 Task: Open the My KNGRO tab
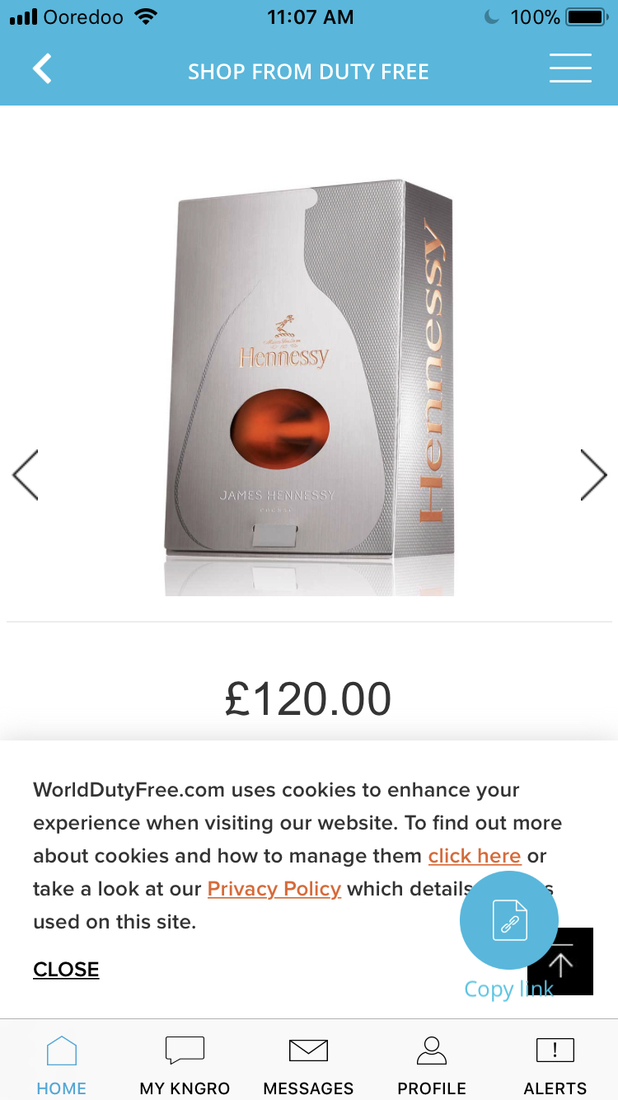(x=185, y=1065)
